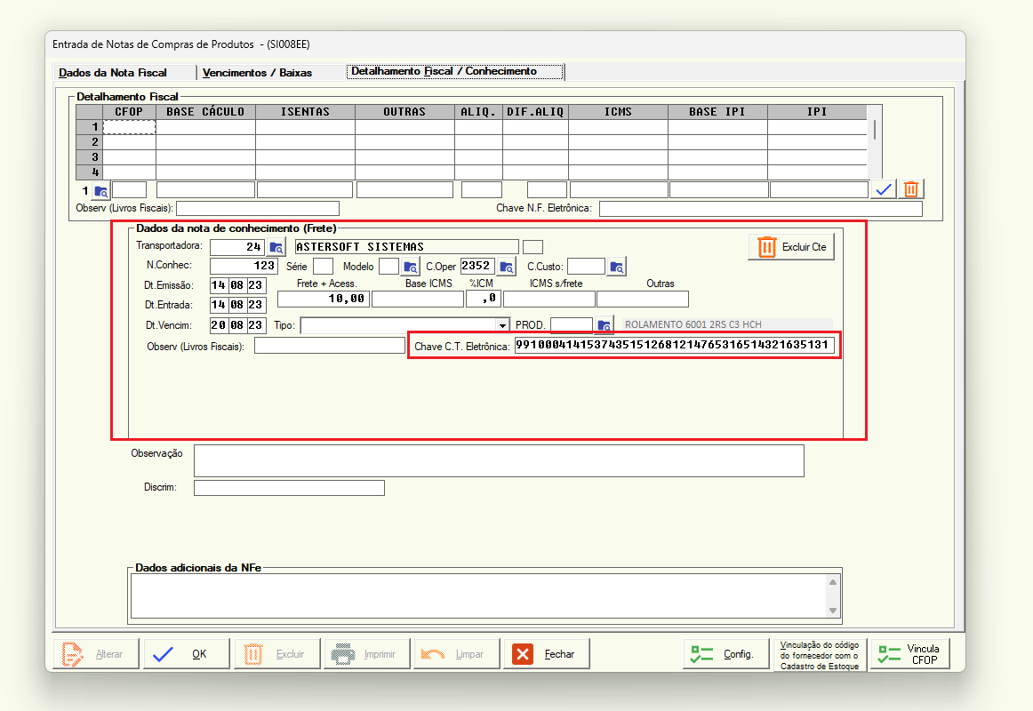
Task: Select Detalhamento Fiscal / Conhecimento tab
Action: [x=455, y=71]
